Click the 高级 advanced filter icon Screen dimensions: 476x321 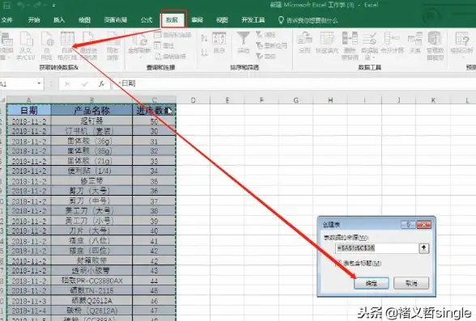[x=266, y=56]
